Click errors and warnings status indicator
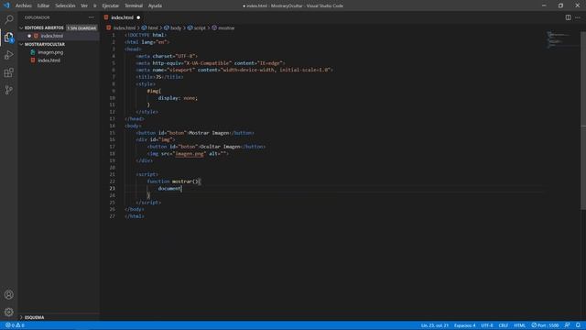586x330 pixels. pyautogui.click(x=15, y=325)
